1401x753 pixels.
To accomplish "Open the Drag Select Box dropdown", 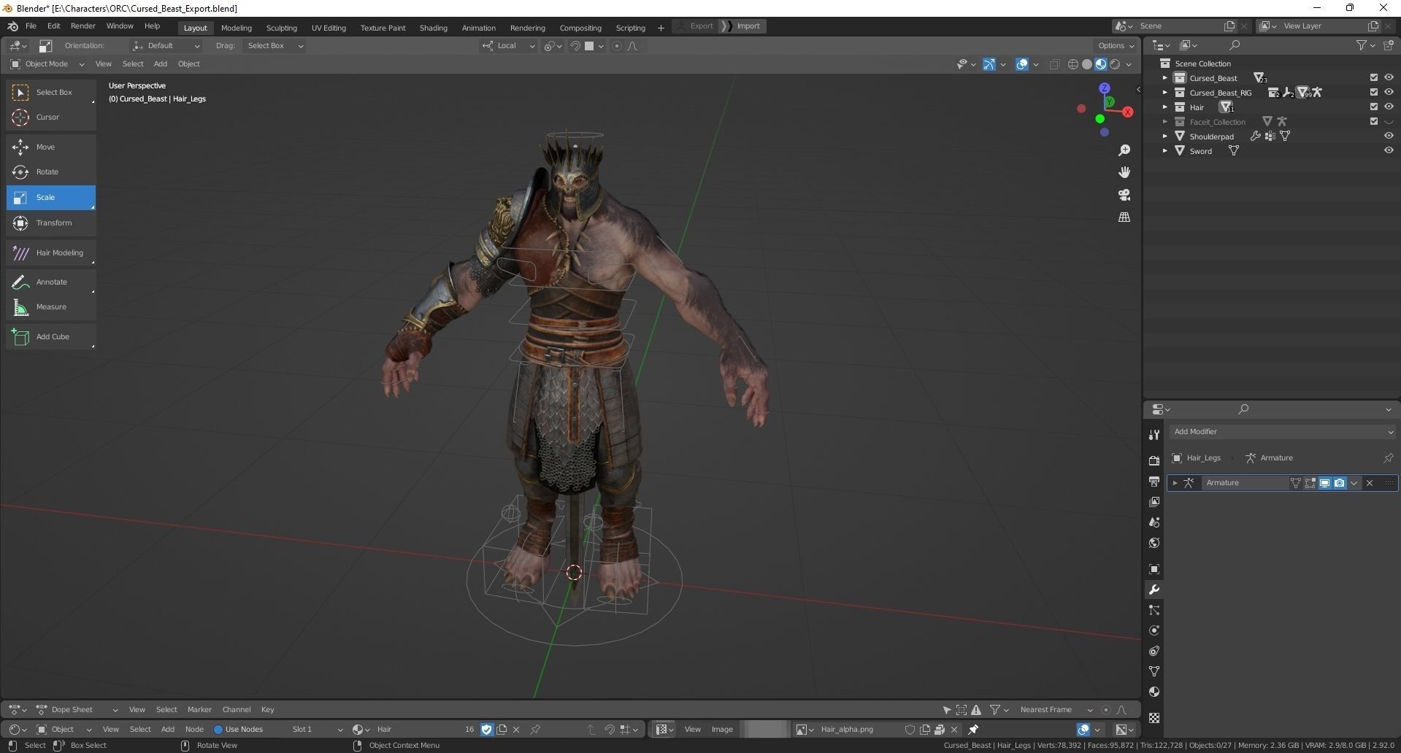I will click(274, 46).
